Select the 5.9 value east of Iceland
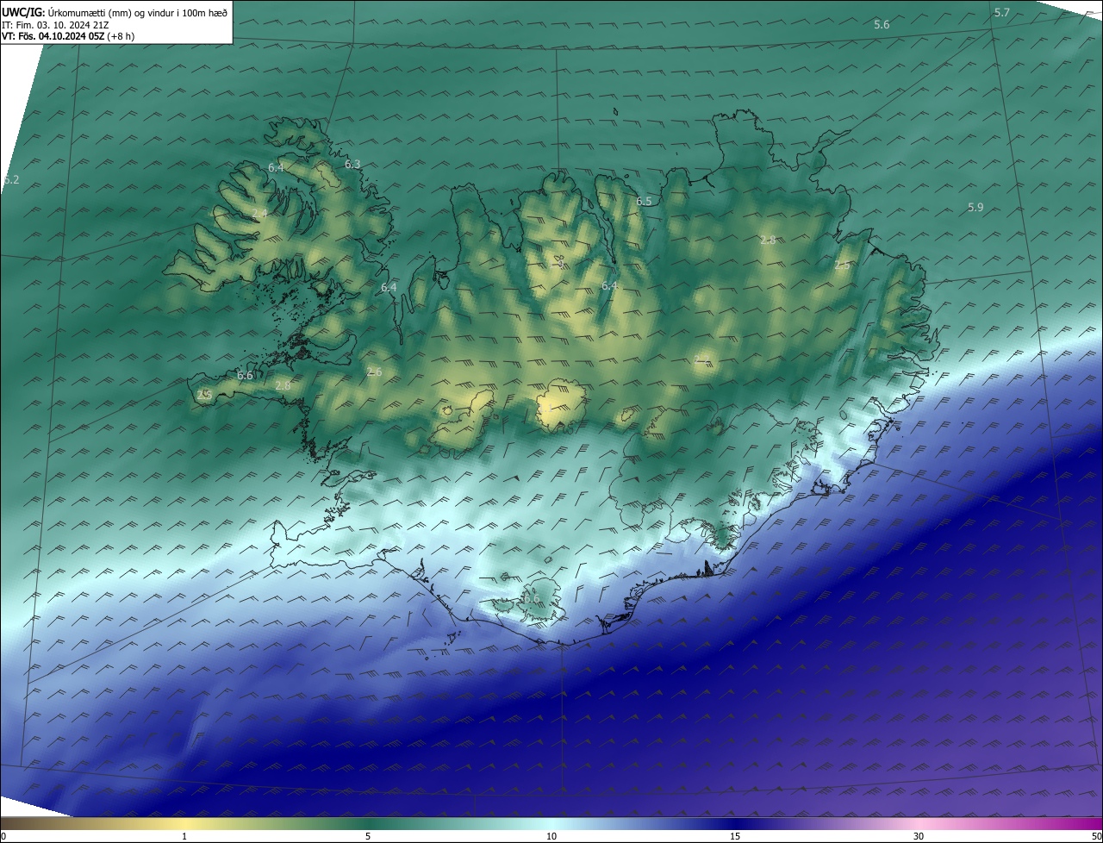1103x843 pixels. pyautogui.click(x=975, y=208)
